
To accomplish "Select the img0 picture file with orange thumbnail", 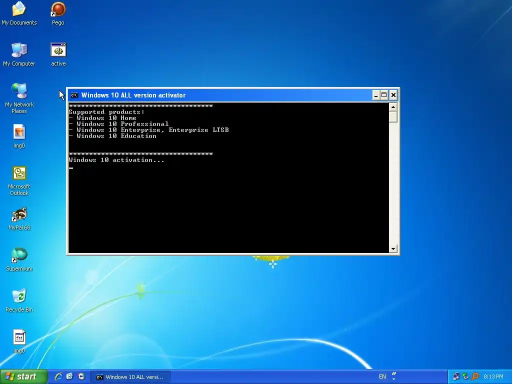I will [x=19, y=136].
